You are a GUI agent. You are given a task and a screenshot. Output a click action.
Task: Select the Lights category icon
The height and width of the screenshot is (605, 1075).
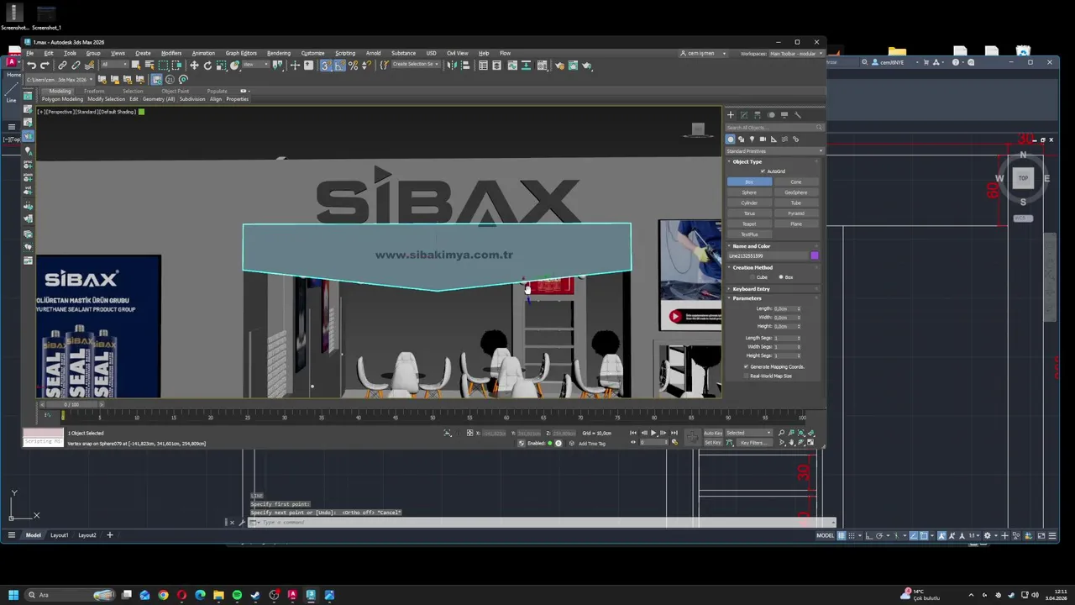[752, 139]
